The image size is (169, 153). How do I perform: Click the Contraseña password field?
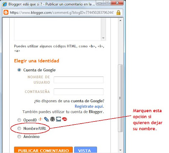(79, 92)
